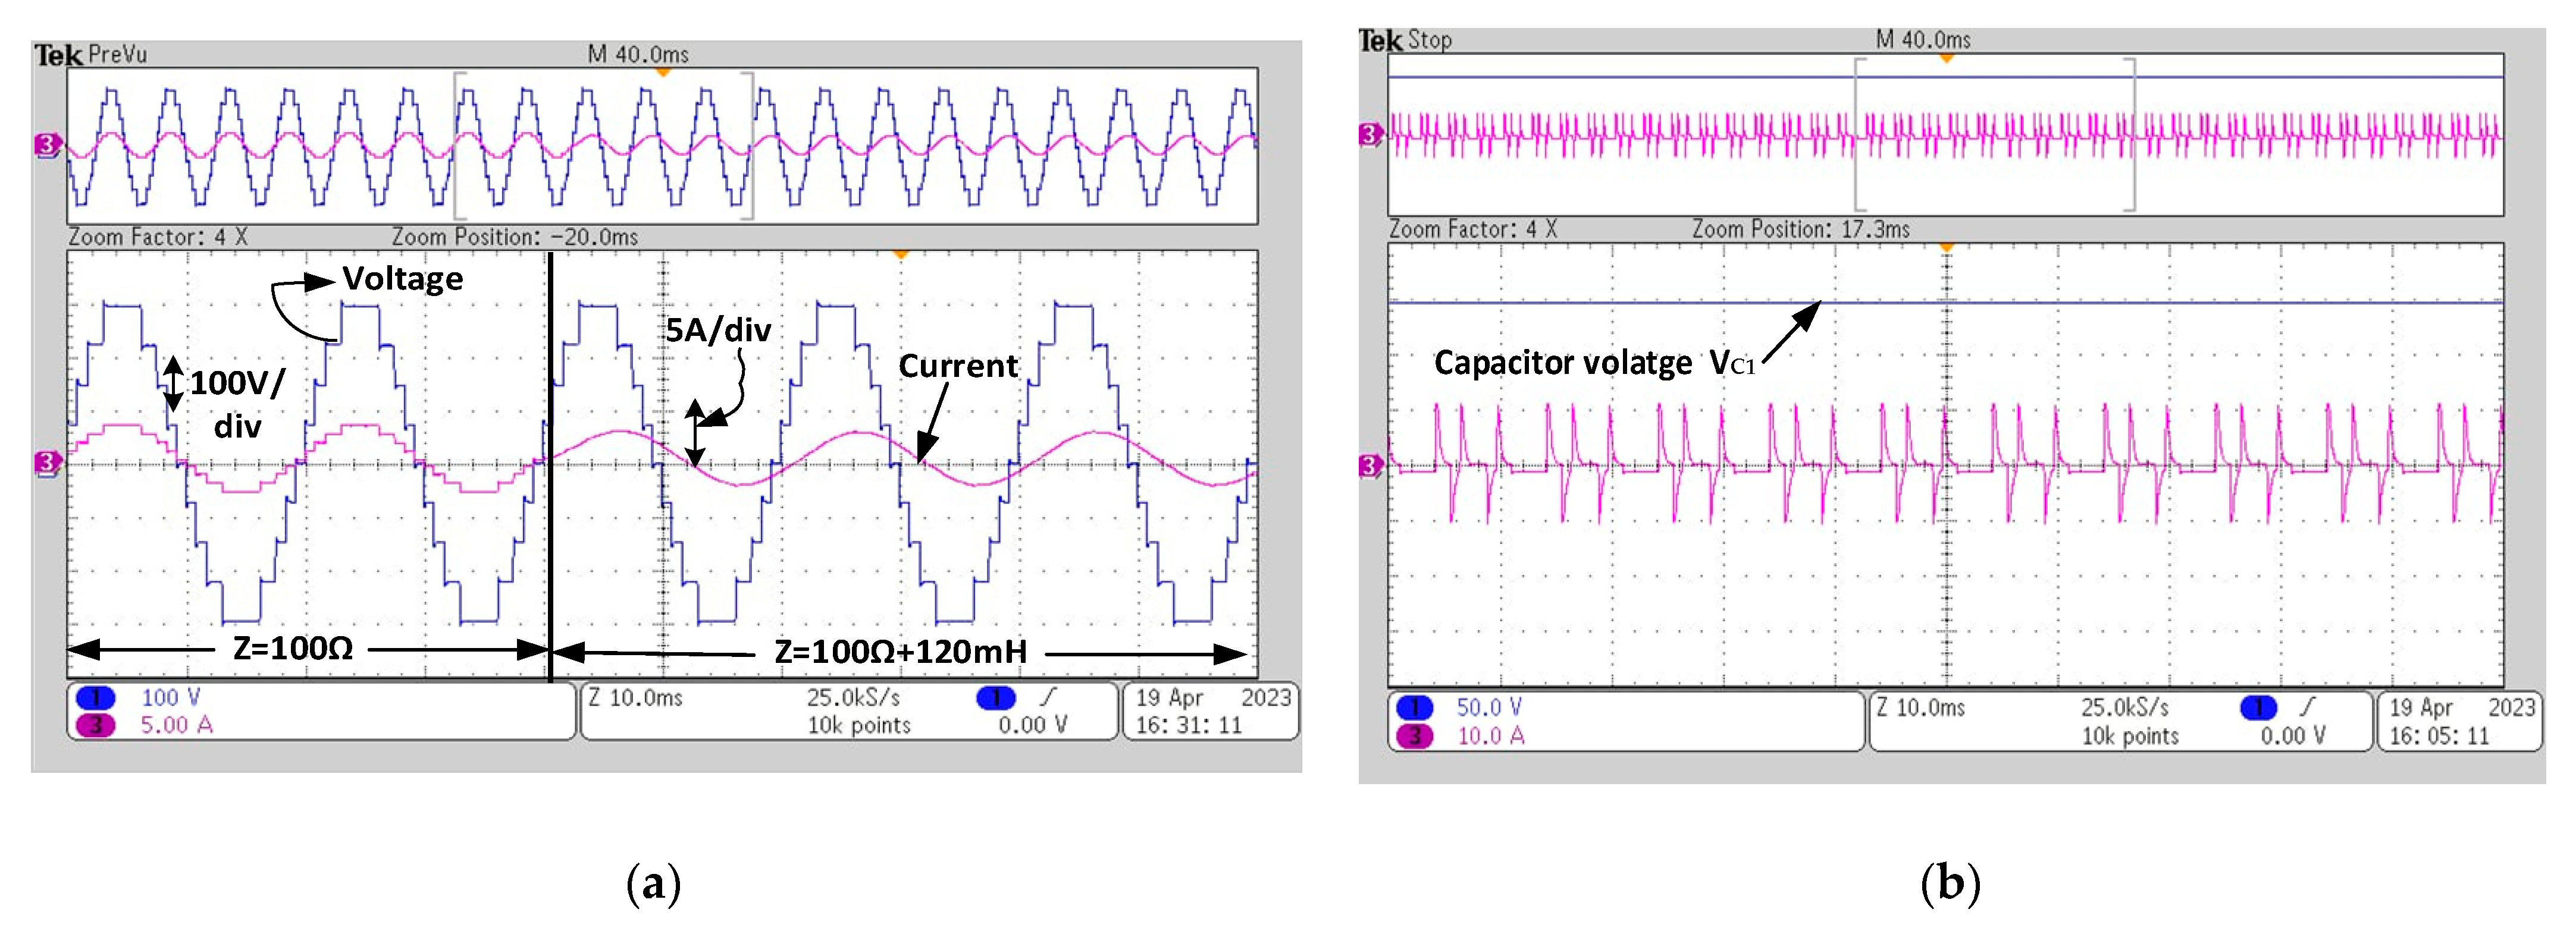Click the blue channel 1 badge beside 100 V
Image resolution: width=2576 pixels, height=931 pixels.
(96, 698)
